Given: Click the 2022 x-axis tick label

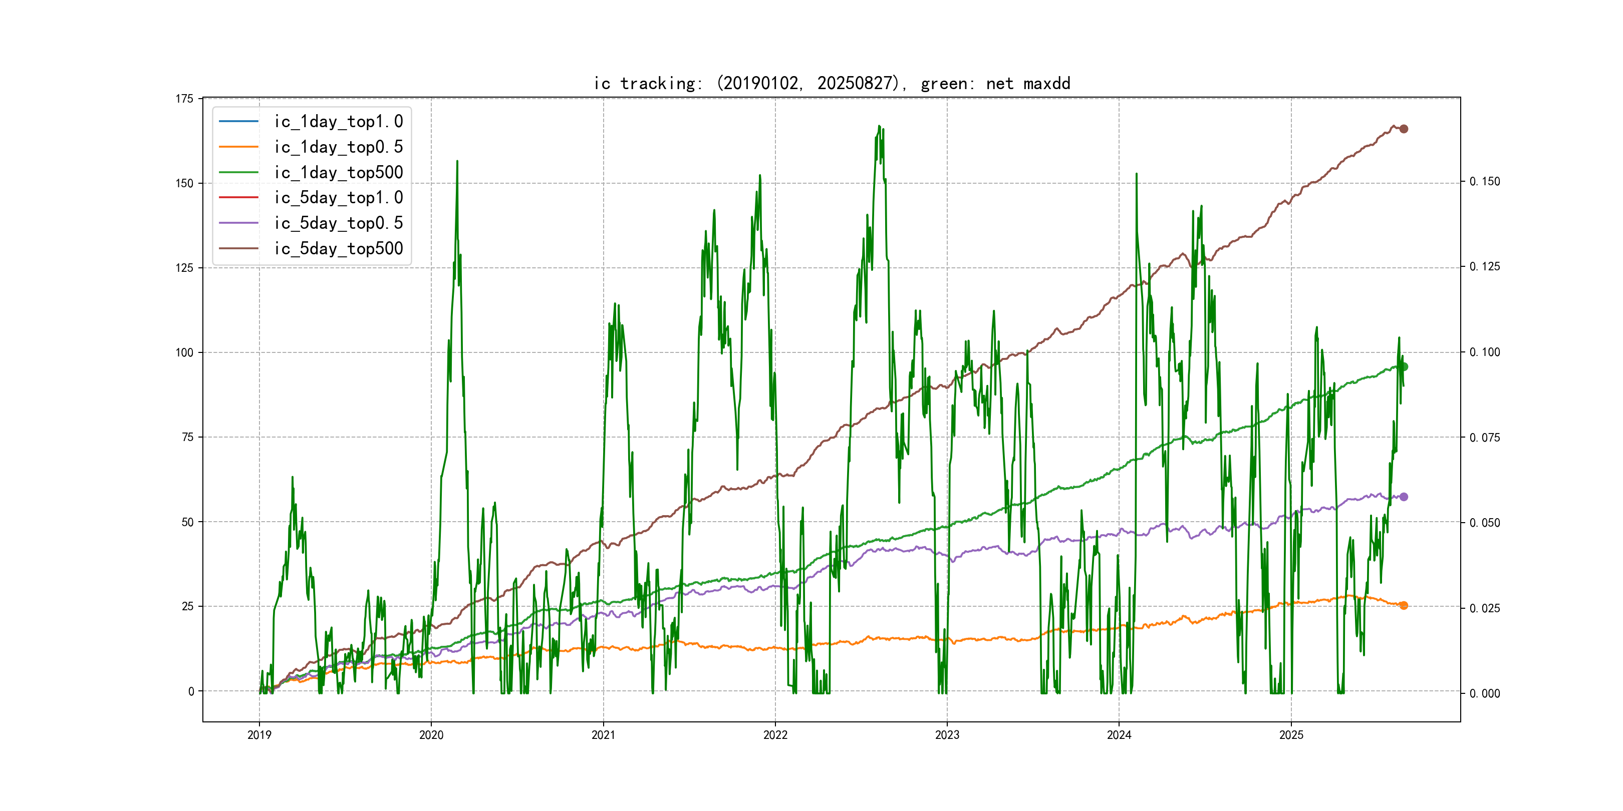Looking at the screenshot, I should (x=775, y=735).
